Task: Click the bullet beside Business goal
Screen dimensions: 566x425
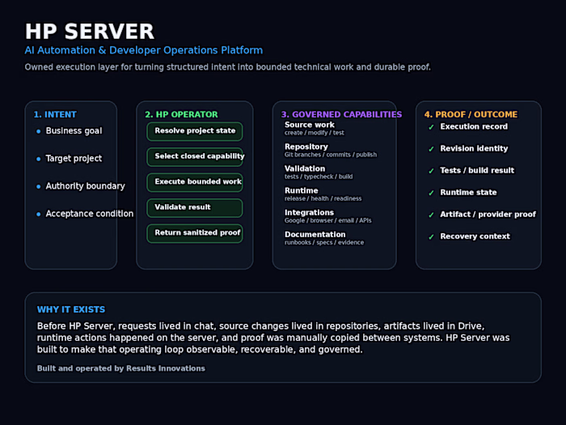Action: point(39,131)
